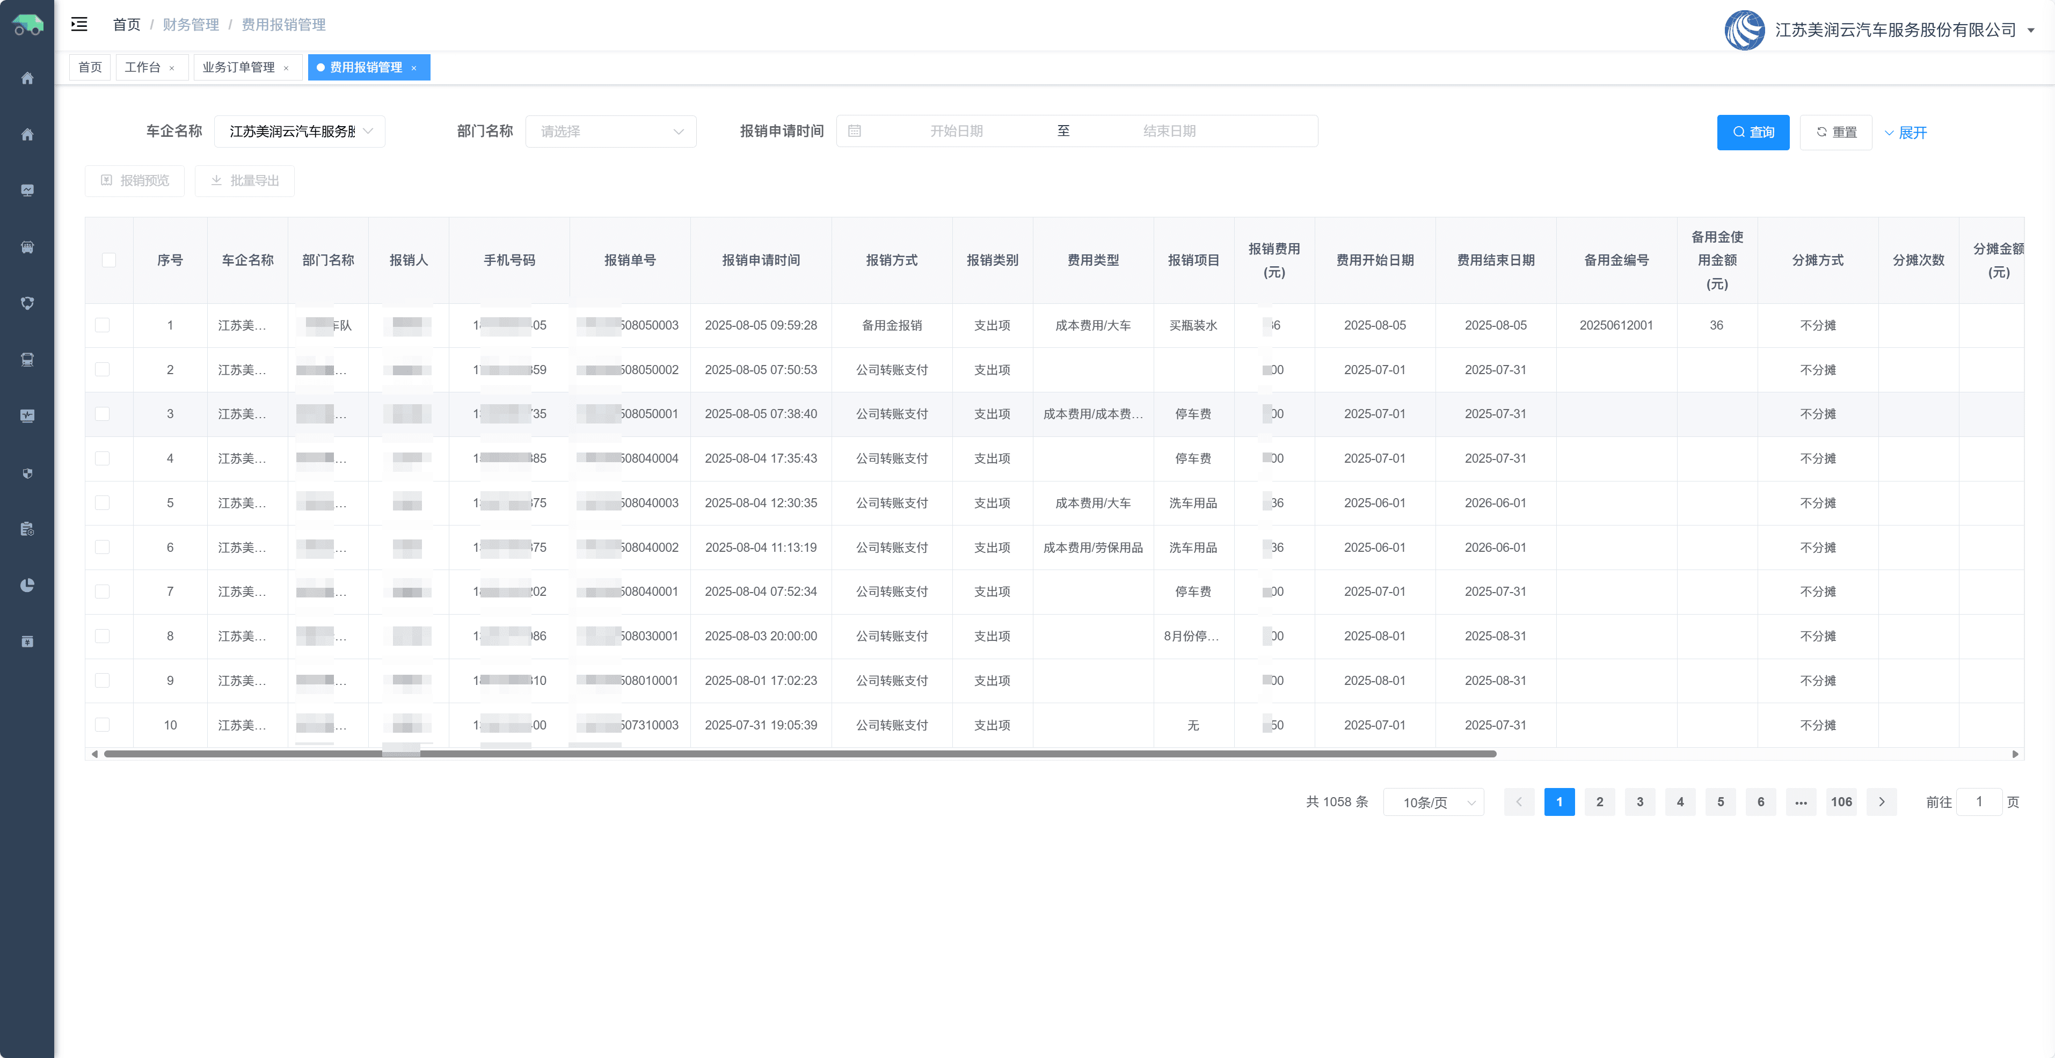This screenshot has height=1058, width=2055.
Task: Open the 车企名称 dropdown
Action: [x=299, y=132]
